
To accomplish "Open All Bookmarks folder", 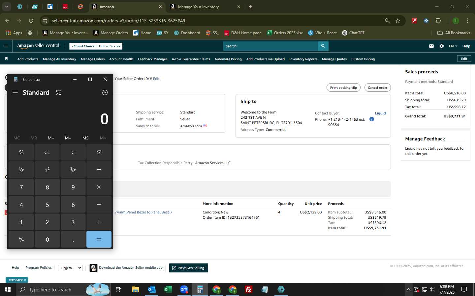I will click(454, 33).
